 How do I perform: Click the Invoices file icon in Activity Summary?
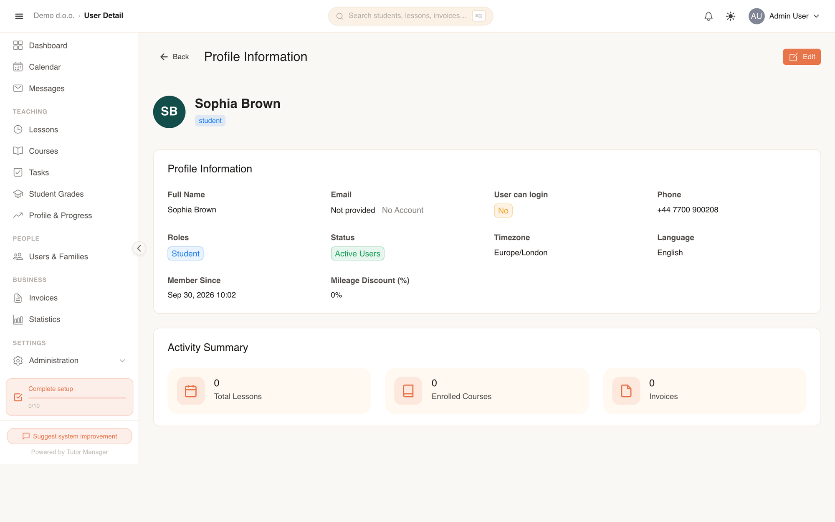click(626, 391)
